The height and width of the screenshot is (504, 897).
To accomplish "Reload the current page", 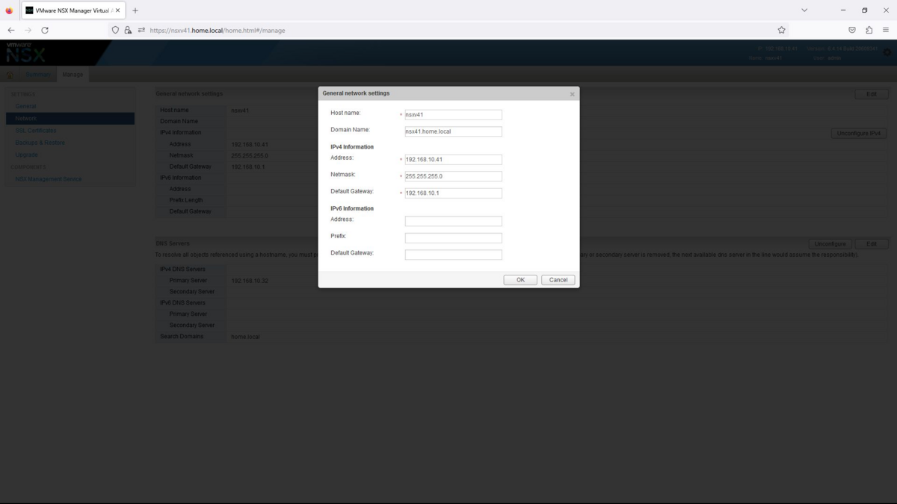I will [45, 31].
